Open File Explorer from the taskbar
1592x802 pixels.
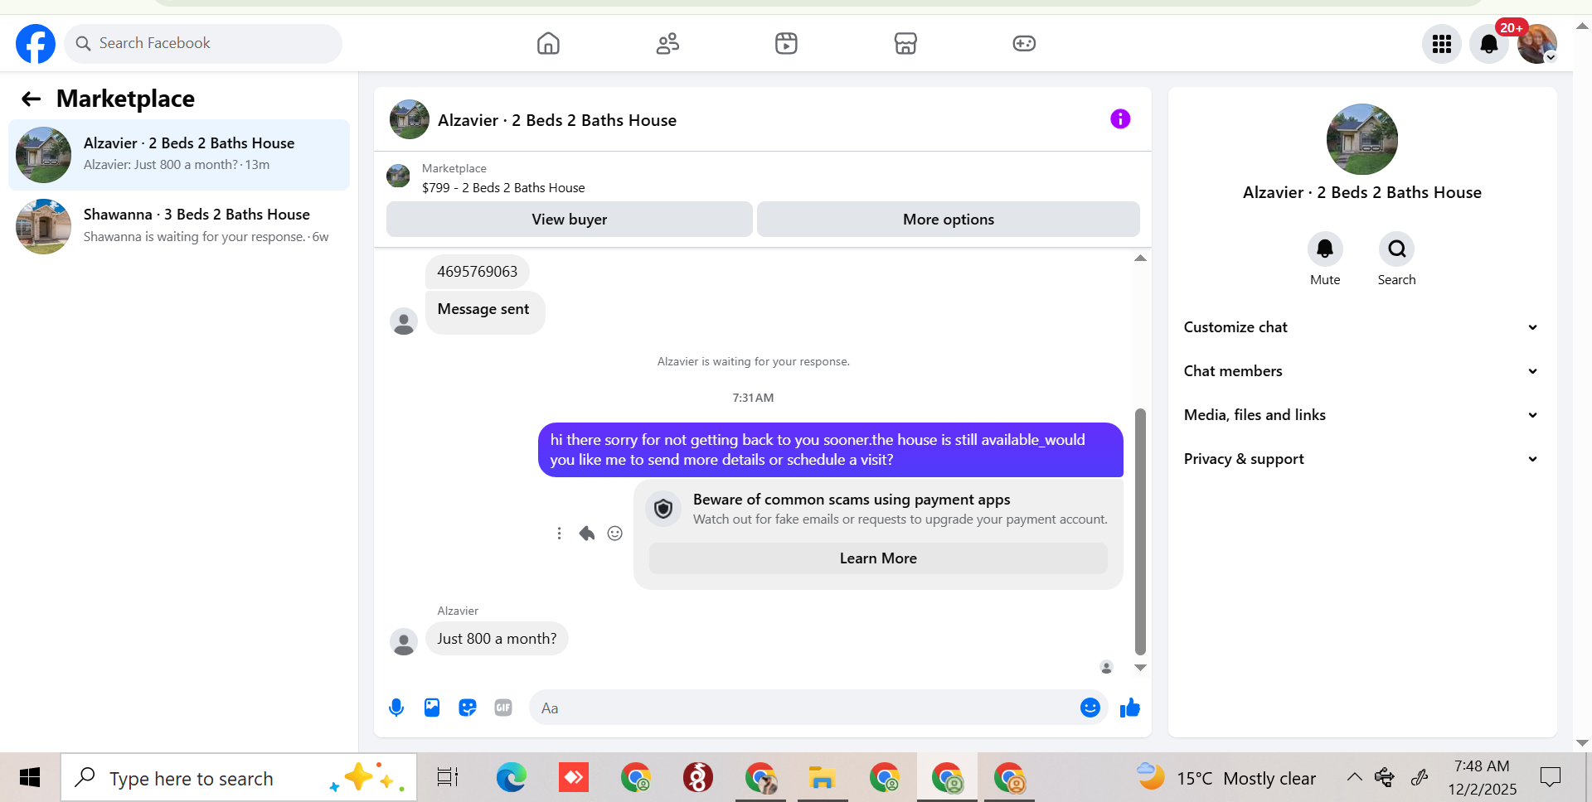822,777
